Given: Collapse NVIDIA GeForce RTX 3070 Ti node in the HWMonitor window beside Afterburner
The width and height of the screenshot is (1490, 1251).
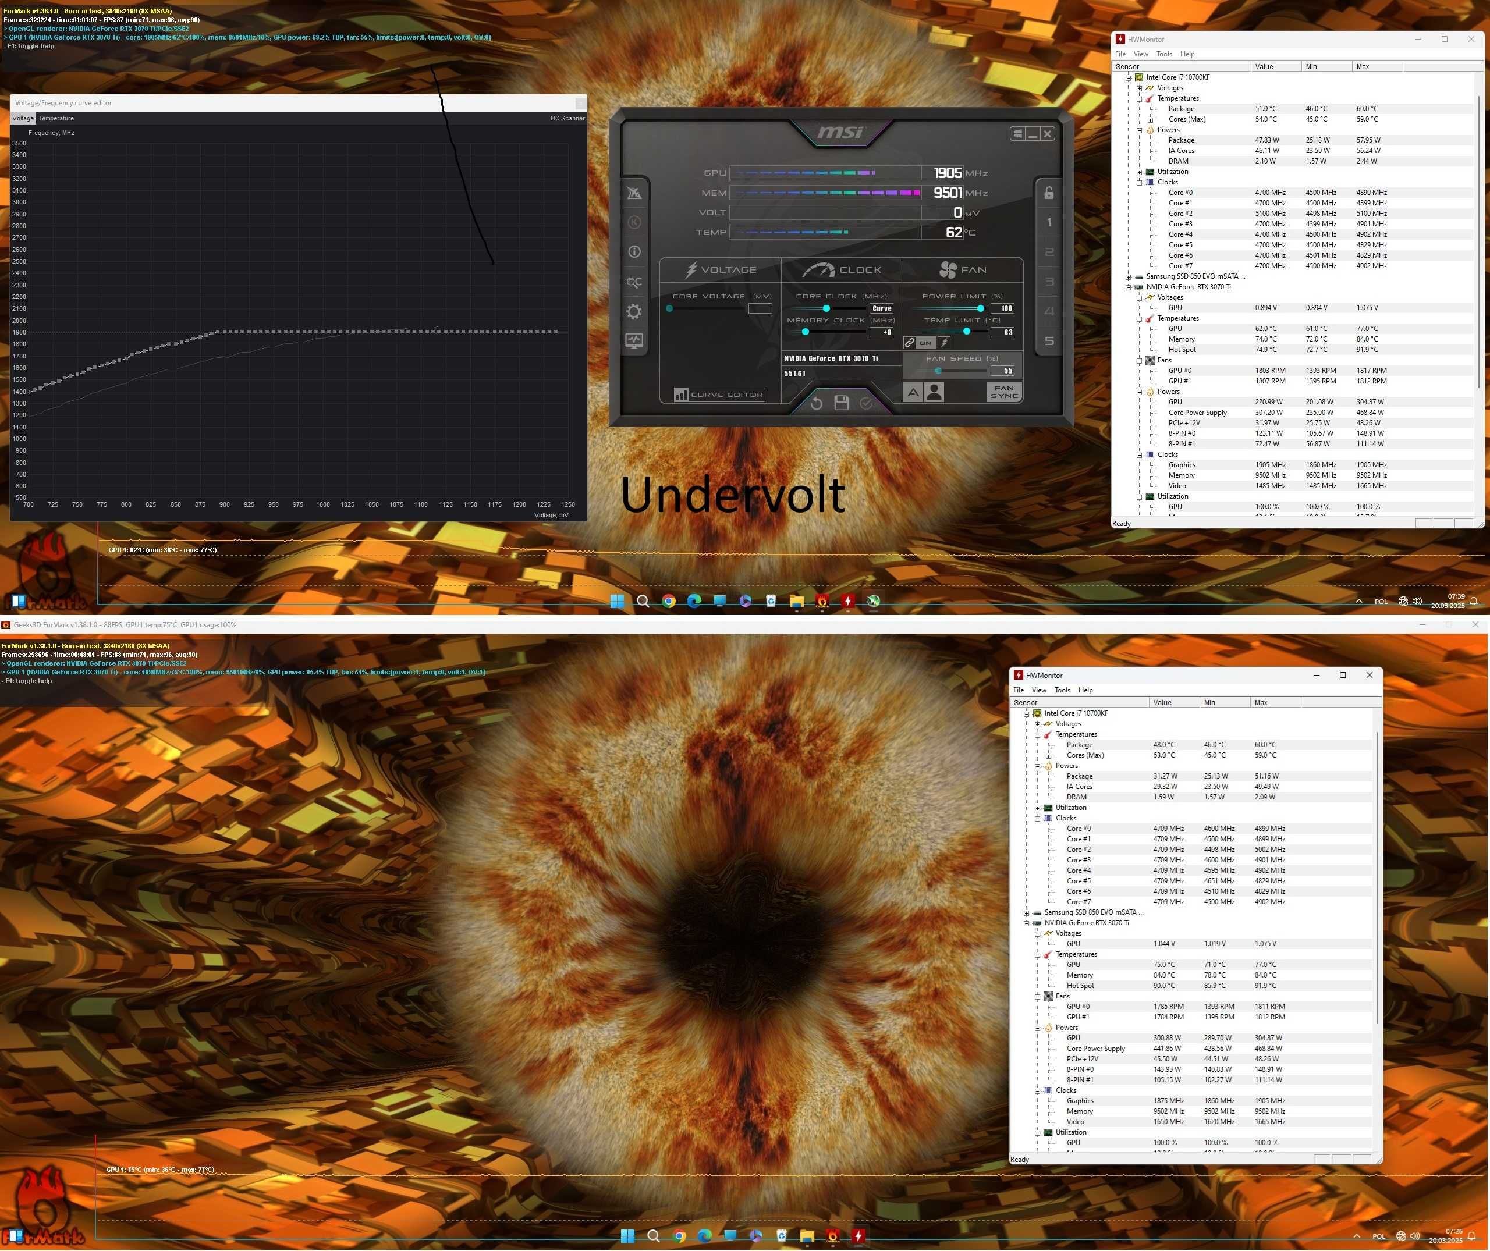Looking at the screenshot, I should [1128, 287].
